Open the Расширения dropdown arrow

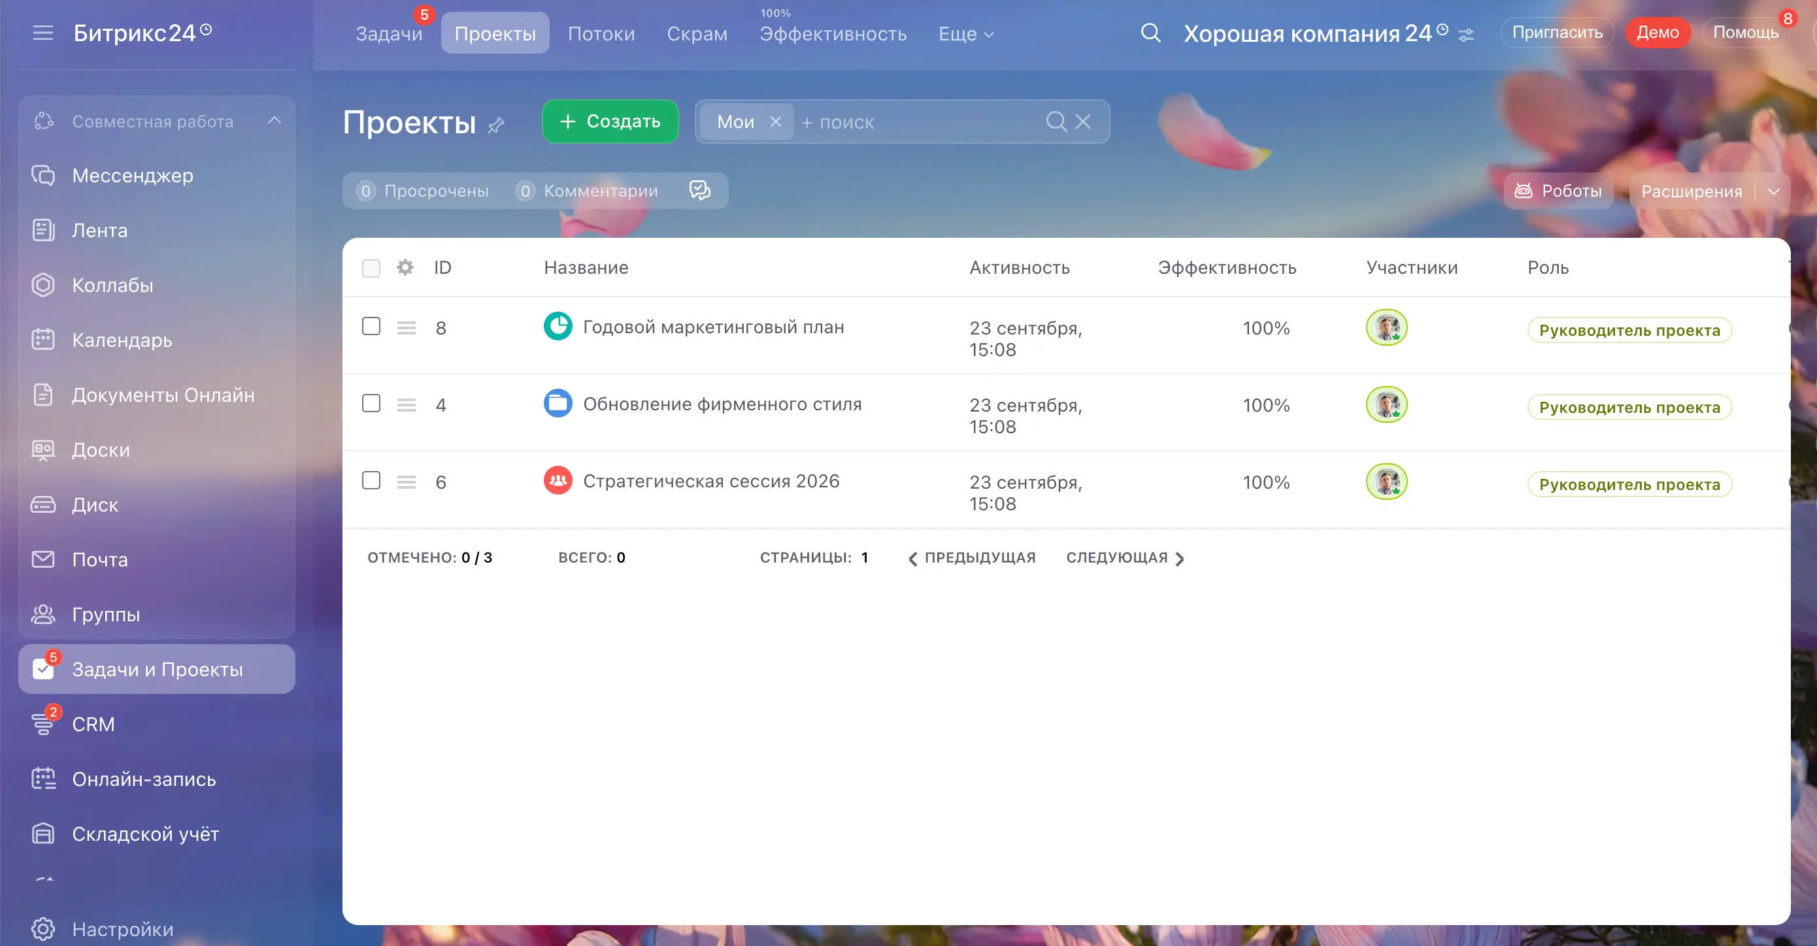point(1773,191)
